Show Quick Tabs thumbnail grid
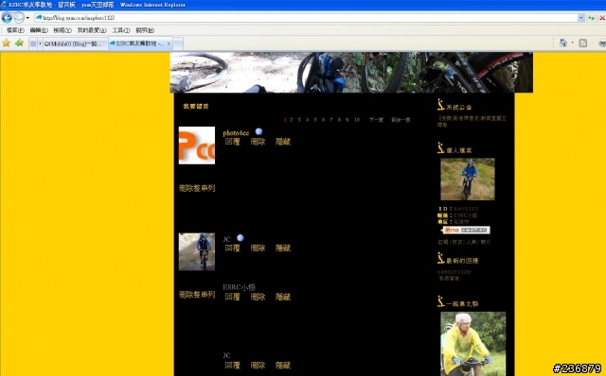 pyautogui.click(x=33, y=43)
